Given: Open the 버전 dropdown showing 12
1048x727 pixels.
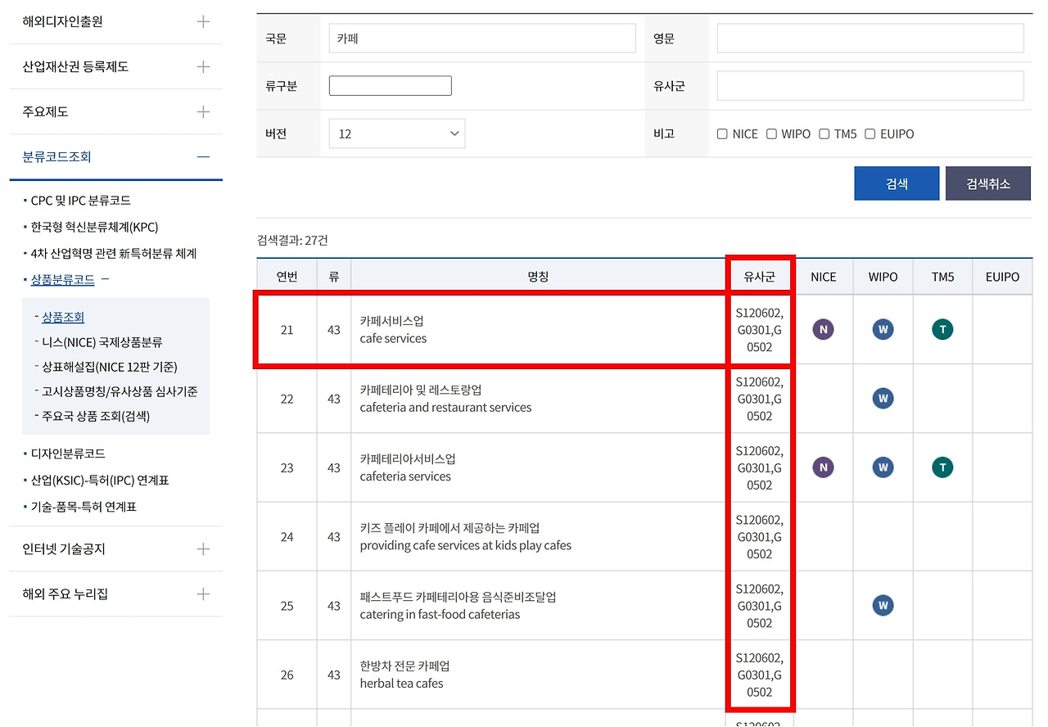Looking at the screenshot, I should pos(397,133).
